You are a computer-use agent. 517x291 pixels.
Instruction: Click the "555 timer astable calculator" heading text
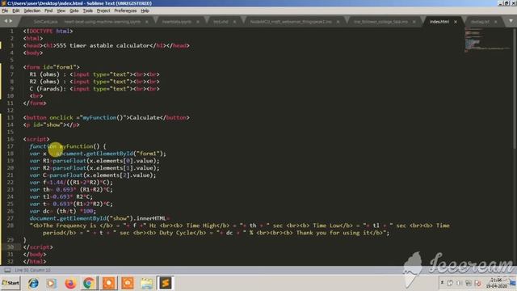click(103, 45)
